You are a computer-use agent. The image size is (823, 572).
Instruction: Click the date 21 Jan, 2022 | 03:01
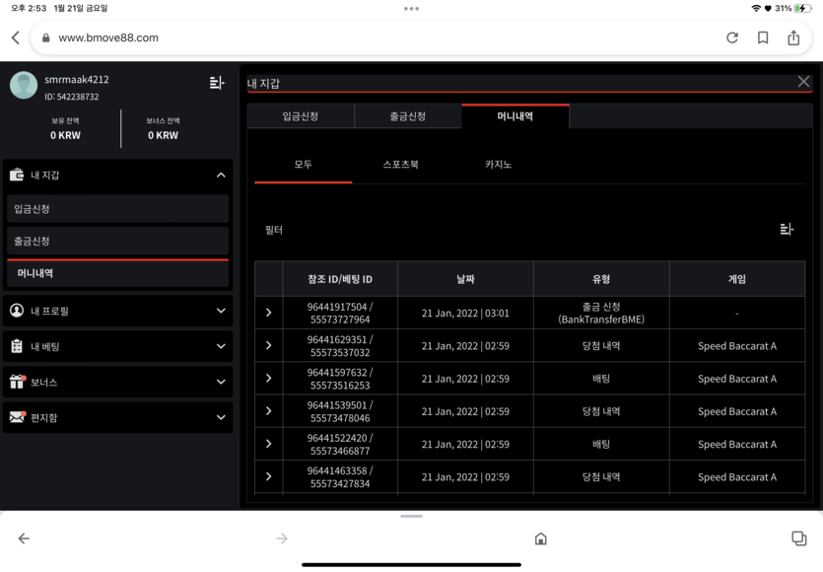pyautogui.click(x=465, y=313)
